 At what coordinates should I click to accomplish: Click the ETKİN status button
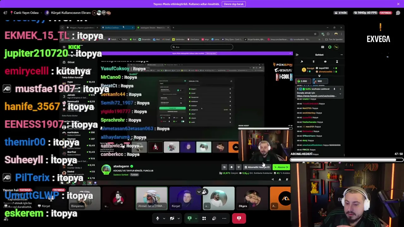tap(341, 13)
